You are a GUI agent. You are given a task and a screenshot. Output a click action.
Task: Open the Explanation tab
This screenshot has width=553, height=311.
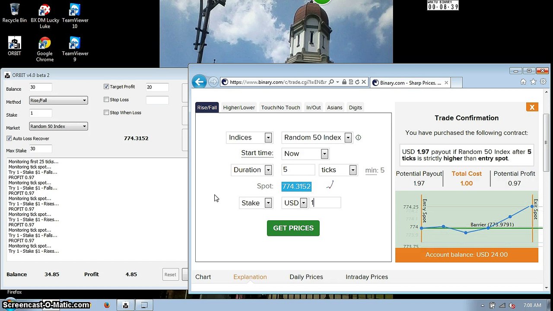250,277
